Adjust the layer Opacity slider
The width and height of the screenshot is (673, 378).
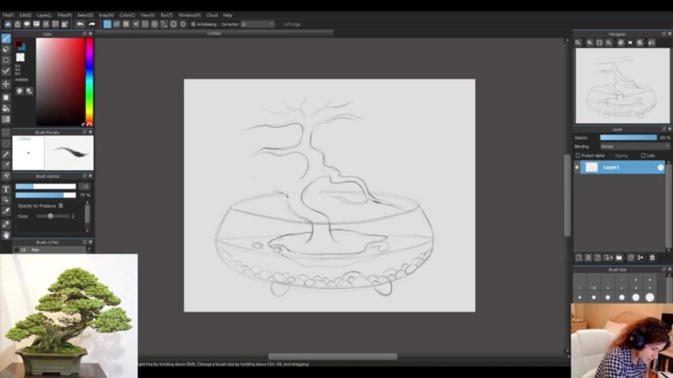628,138
